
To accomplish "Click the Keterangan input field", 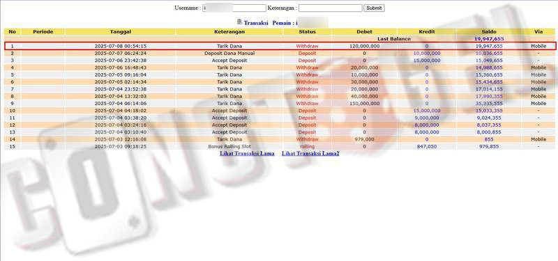I will pos(330,8).
